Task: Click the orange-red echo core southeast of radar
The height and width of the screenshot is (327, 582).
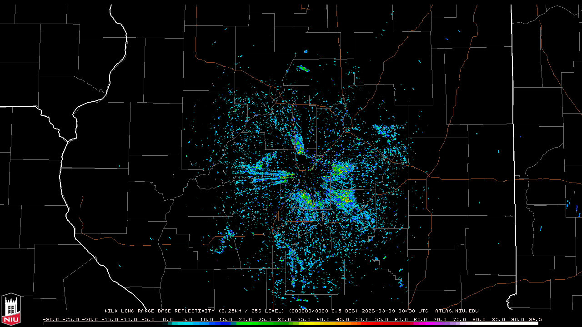Action: click(x=346, y=198)
